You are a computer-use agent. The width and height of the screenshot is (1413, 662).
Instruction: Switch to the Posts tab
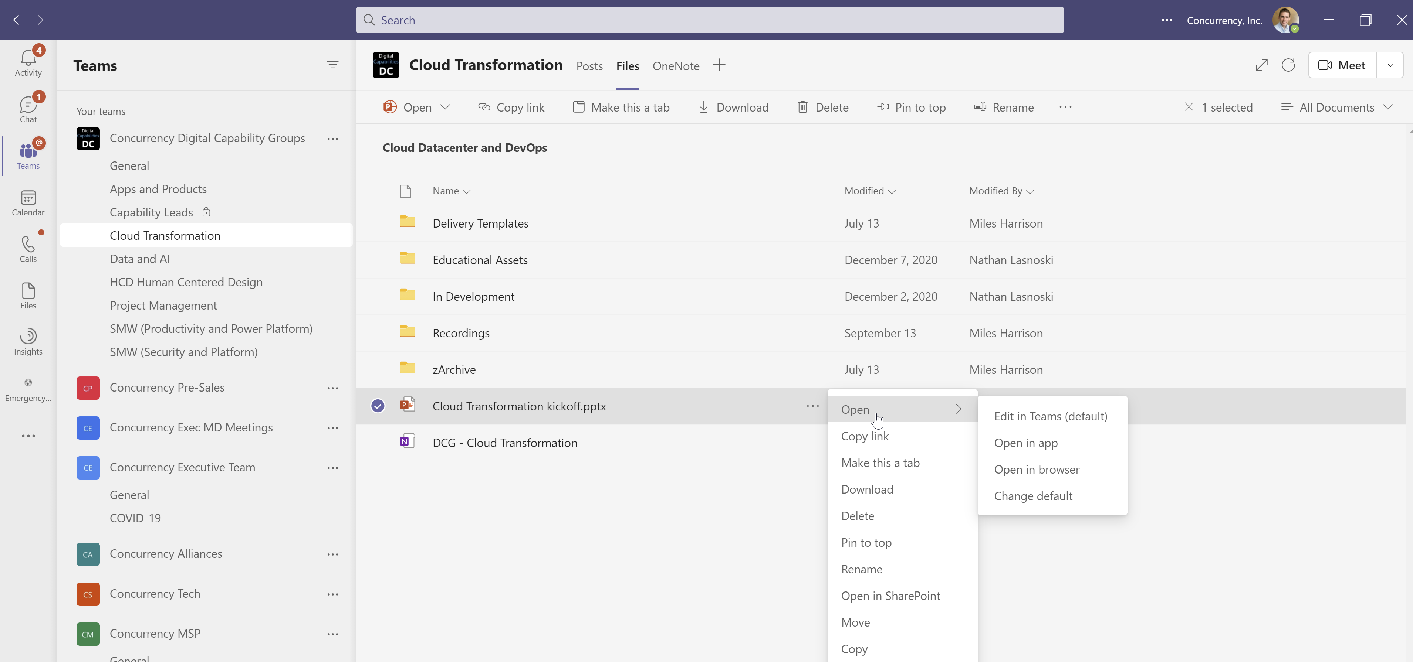click(589, 66)
